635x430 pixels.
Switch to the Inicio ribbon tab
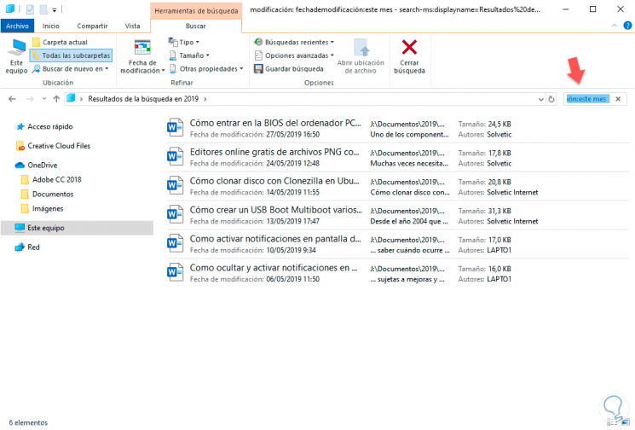pyautogui.click(x=51, y=26)
